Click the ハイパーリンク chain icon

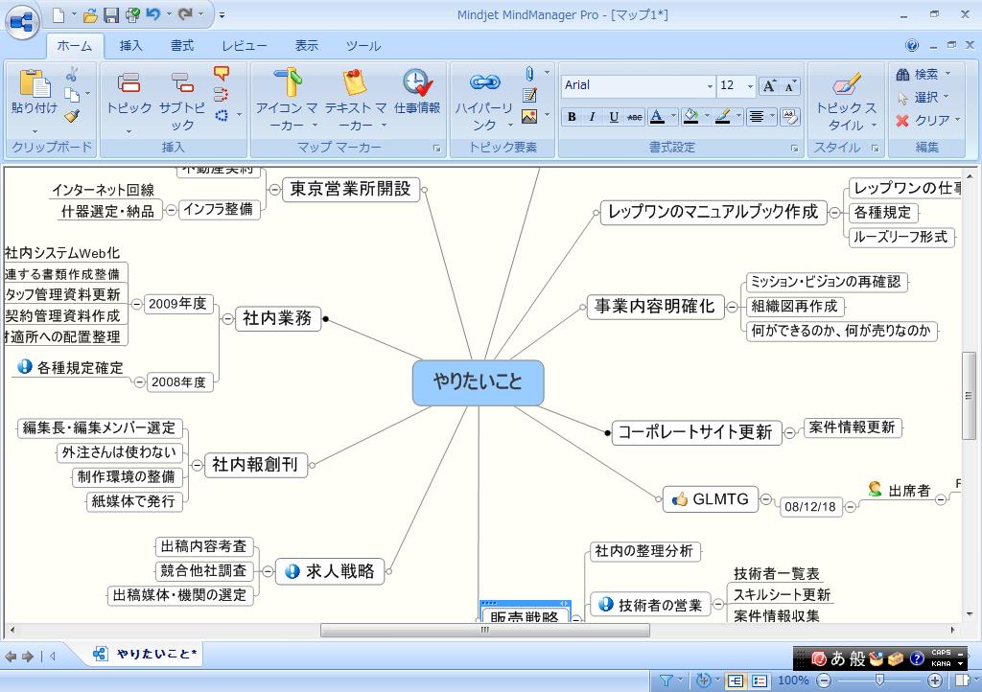[x=485, y=84]
